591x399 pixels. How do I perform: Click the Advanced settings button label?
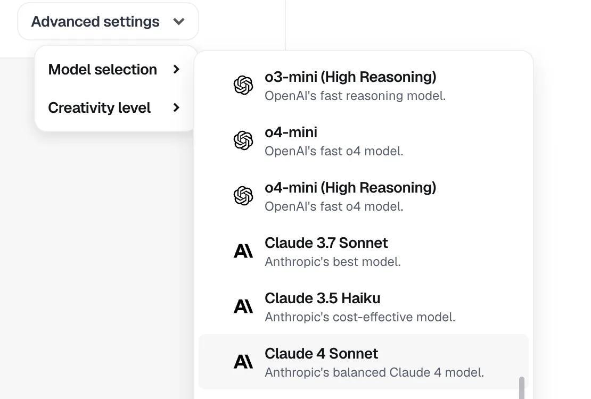click(95, 22)
